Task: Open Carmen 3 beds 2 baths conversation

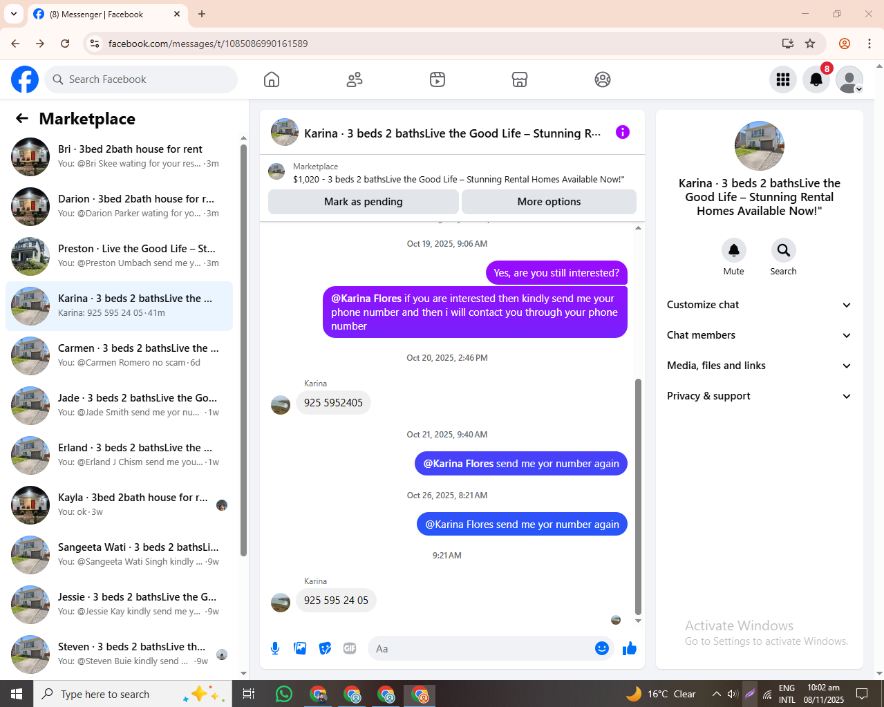Action: [119, 356]
